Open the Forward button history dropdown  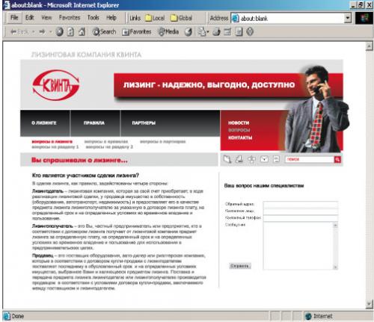(50, 32)
